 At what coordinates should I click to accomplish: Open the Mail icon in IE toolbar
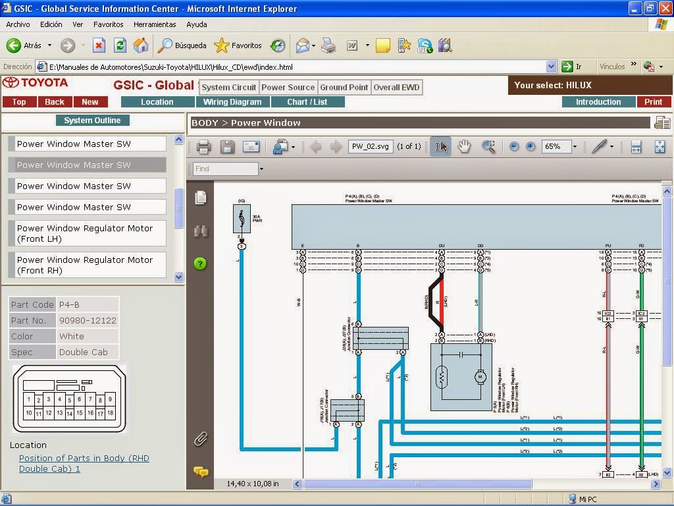point(303,45)
